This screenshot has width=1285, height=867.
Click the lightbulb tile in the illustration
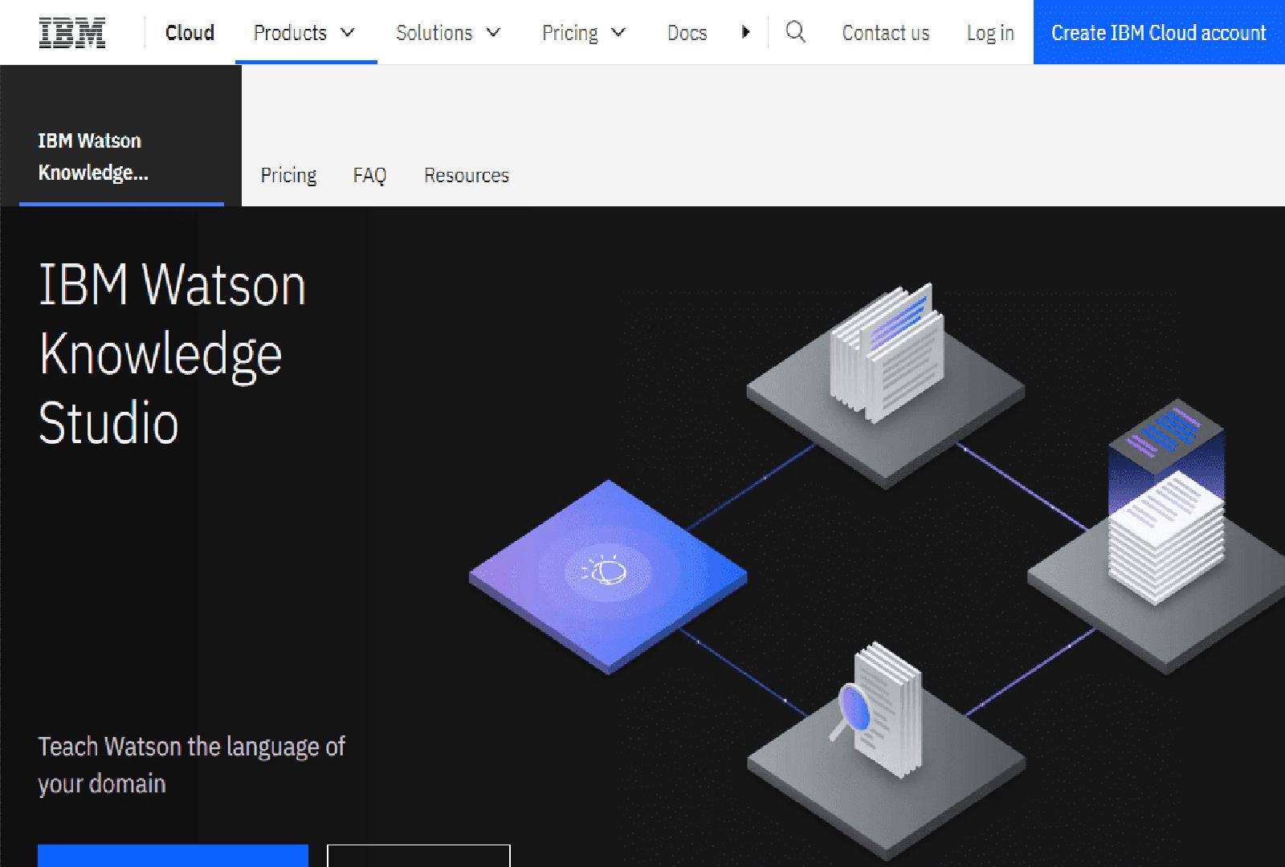(x=608, y=572)
